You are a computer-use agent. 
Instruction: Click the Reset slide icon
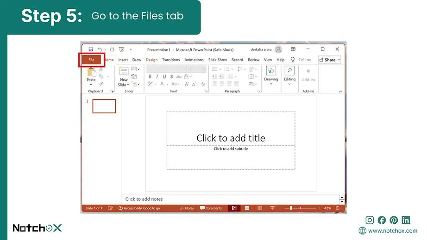[134, 76]
